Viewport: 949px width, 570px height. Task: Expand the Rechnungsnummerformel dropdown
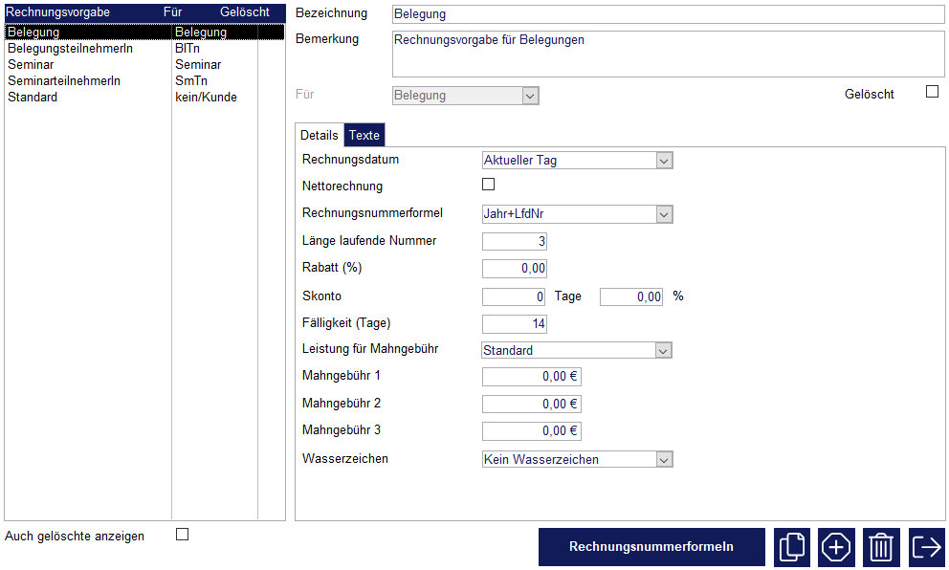point(665,214)
